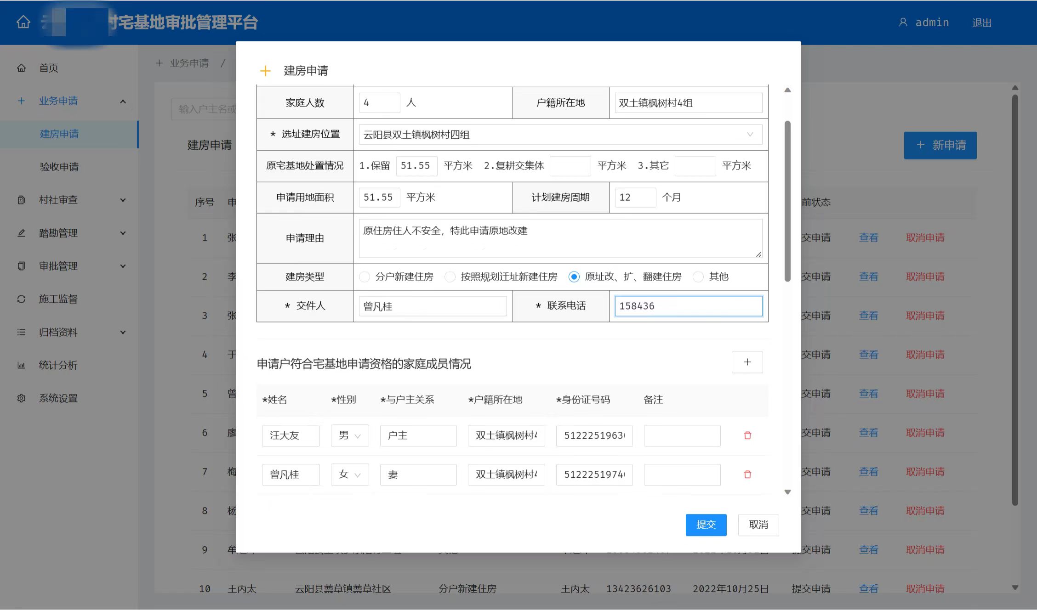Expand the 村社审查 sidebar menu
The width and height of the screenshot is (1037, 610).
(123, 200)
